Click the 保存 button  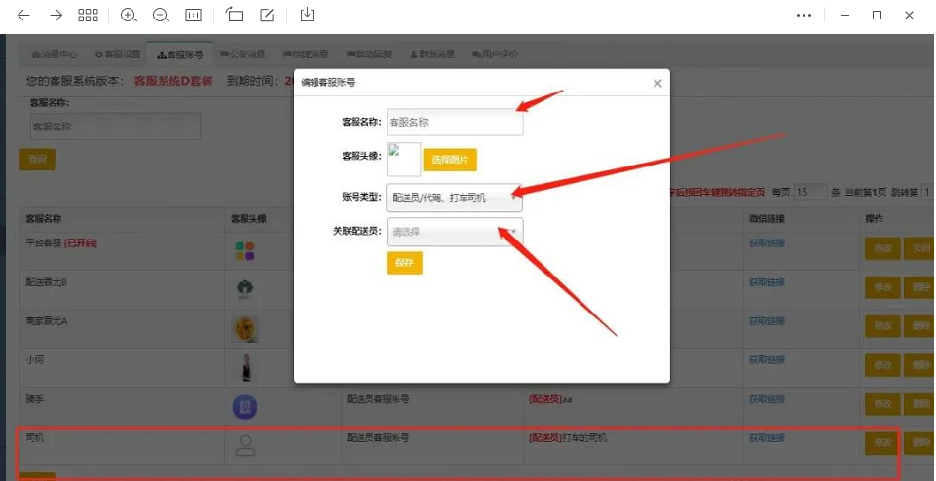pyautogui.click(x=404, y=263)
